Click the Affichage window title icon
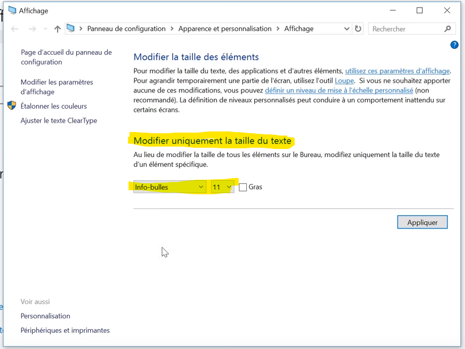465x349 pixels. [12, 10]
